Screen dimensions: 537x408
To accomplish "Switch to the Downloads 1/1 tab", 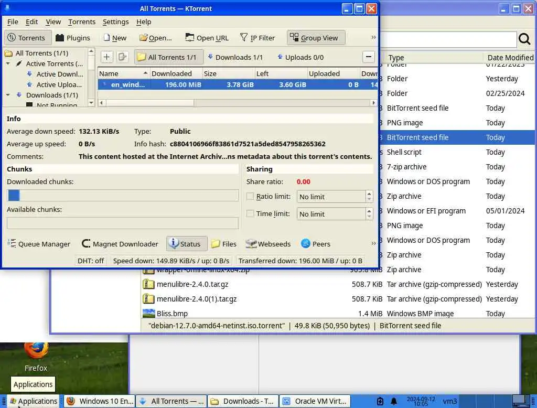I will pyautogui.click(x=235, y=57).
